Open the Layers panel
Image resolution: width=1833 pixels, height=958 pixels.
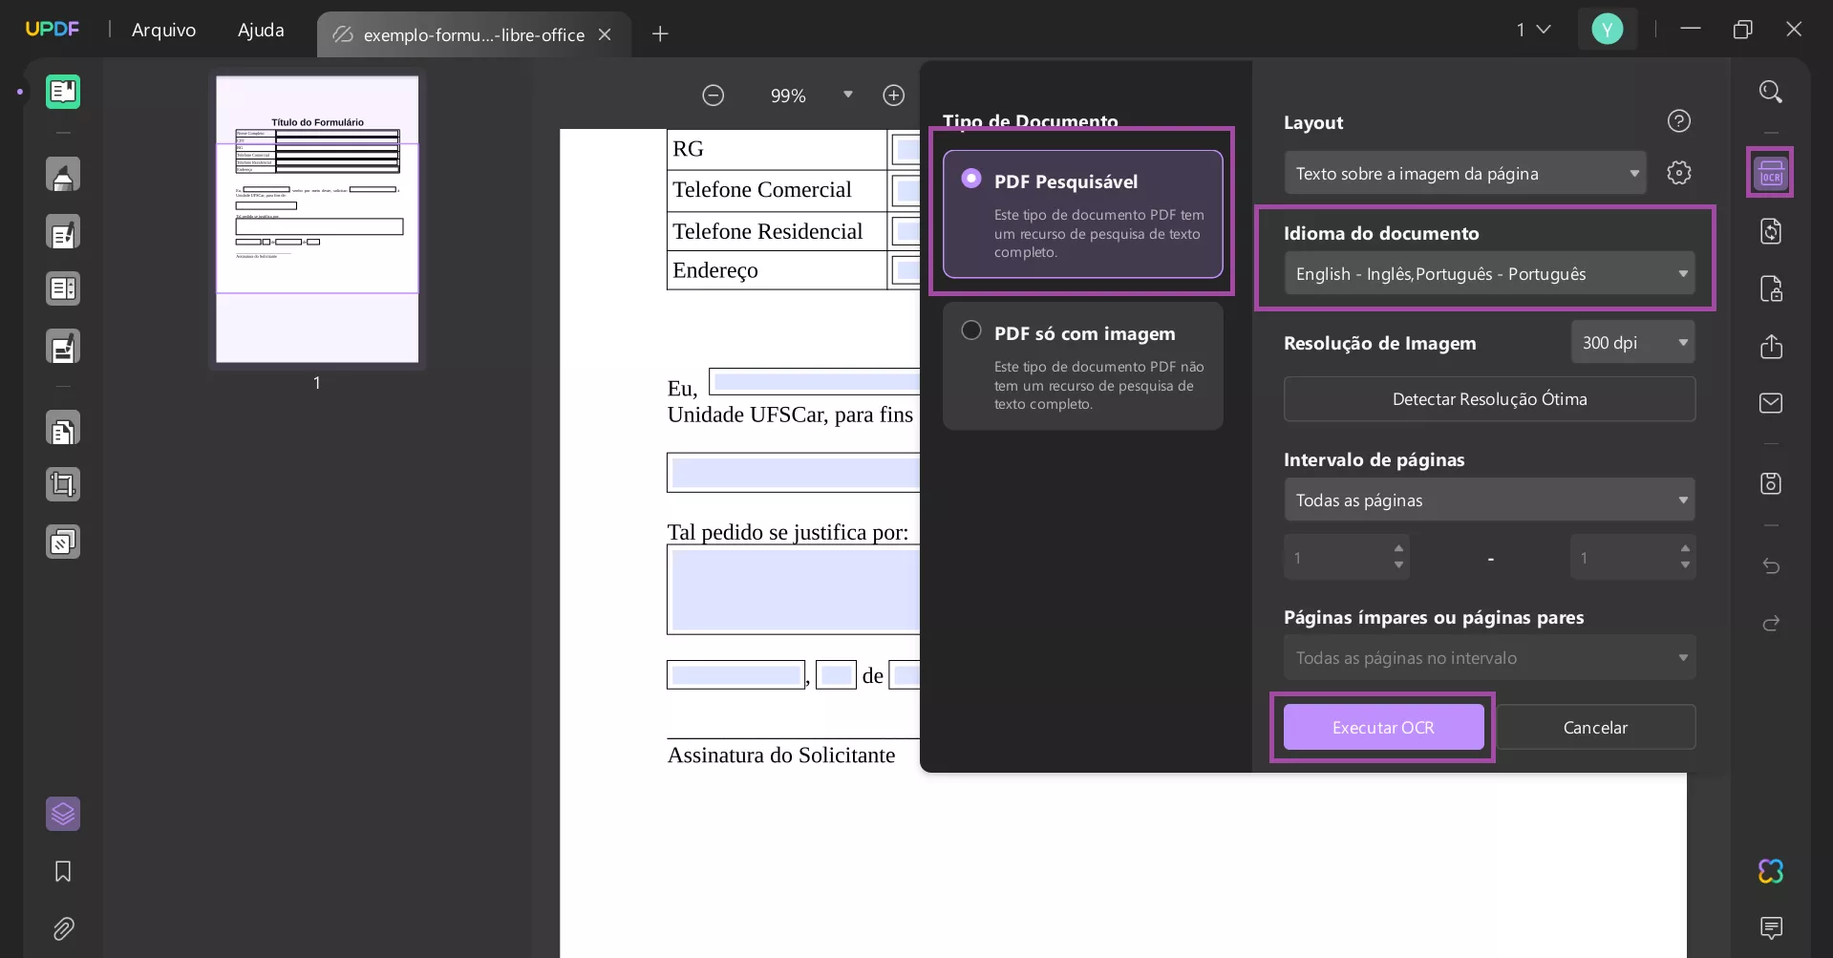pos(63,814)
